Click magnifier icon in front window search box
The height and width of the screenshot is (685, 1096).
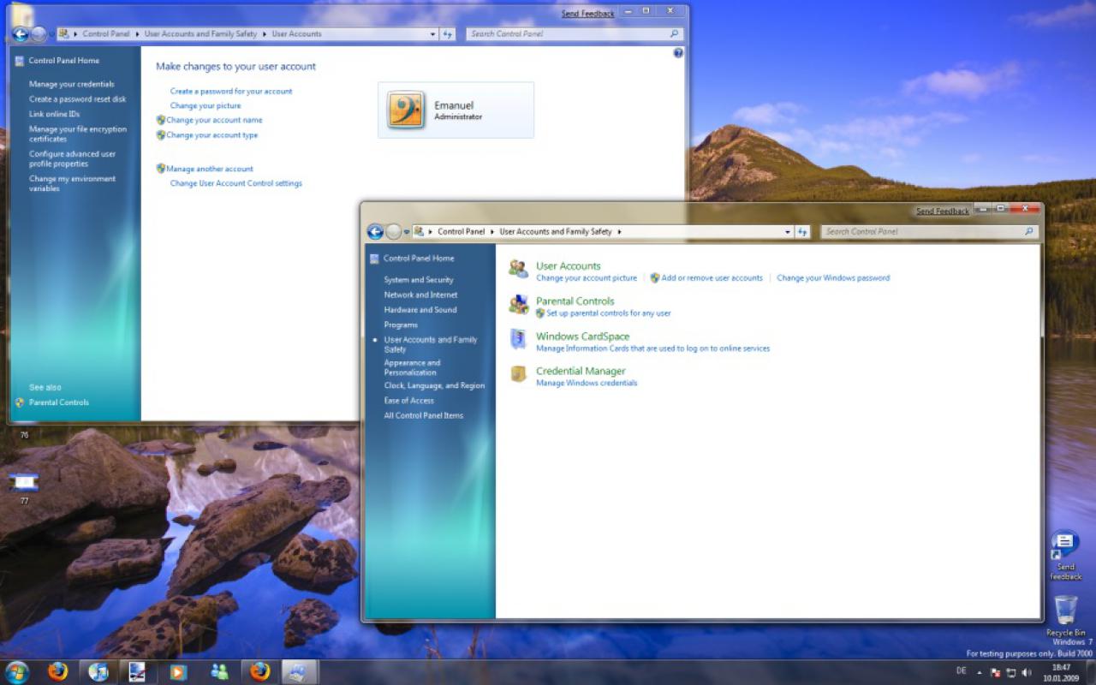[1029, 232]
